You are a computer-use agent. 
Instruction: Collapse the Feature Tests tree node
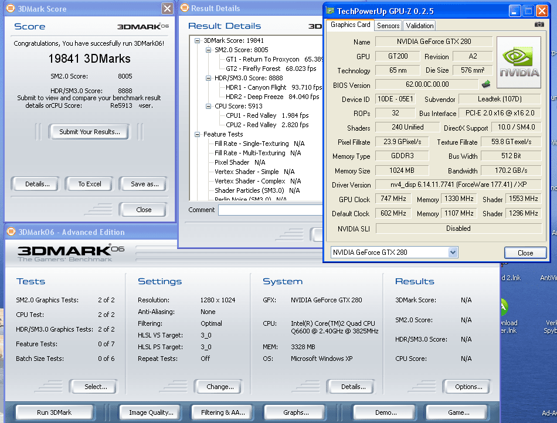pos(197,134)
